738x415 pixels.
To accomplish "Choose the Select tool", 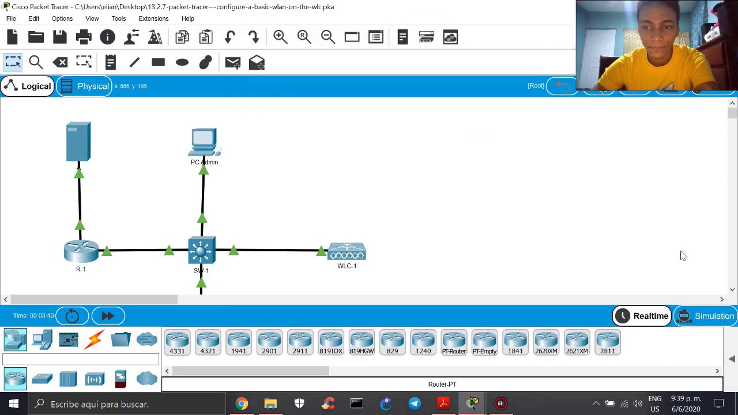I will pos(13,62).
